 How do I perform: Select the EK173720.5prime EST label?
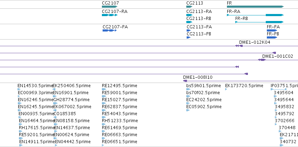(x=244, y=86)
